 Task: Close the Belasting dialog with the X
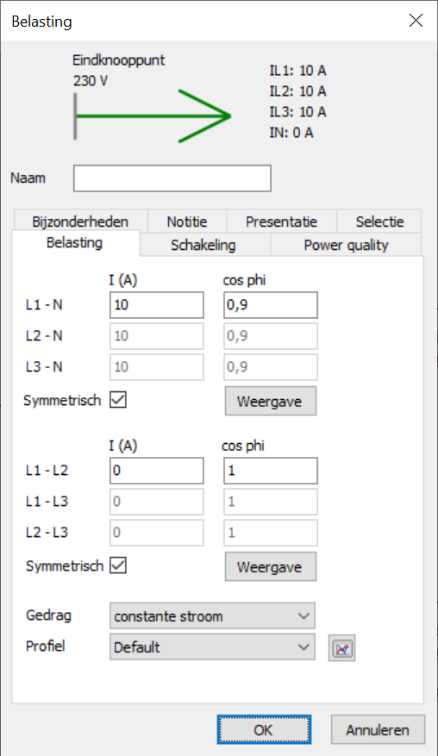[x=416, y=20]
